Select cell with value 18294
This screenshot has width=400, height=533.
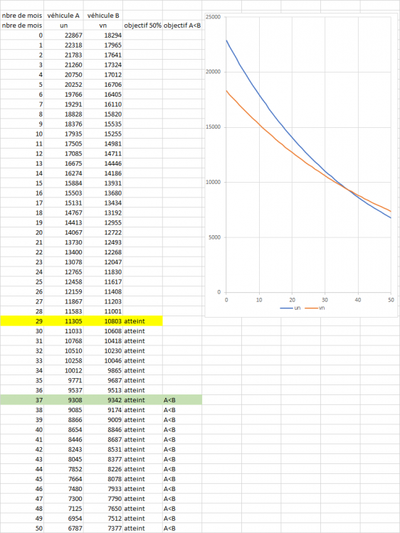[103, 35]
